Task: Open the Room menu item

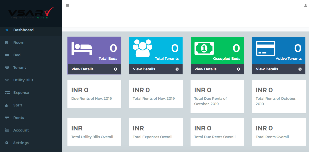Action: [19, 42]
